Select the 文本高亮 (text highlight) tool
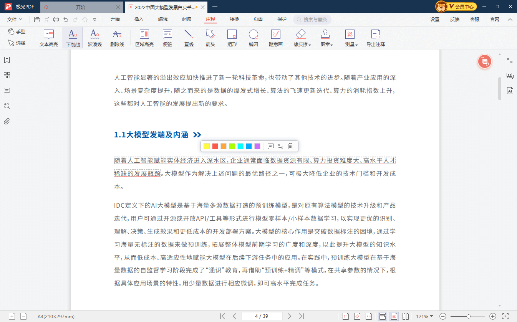The height and width of the screenshot is (322, 517). pyautogui.click(x=48, y=38)
